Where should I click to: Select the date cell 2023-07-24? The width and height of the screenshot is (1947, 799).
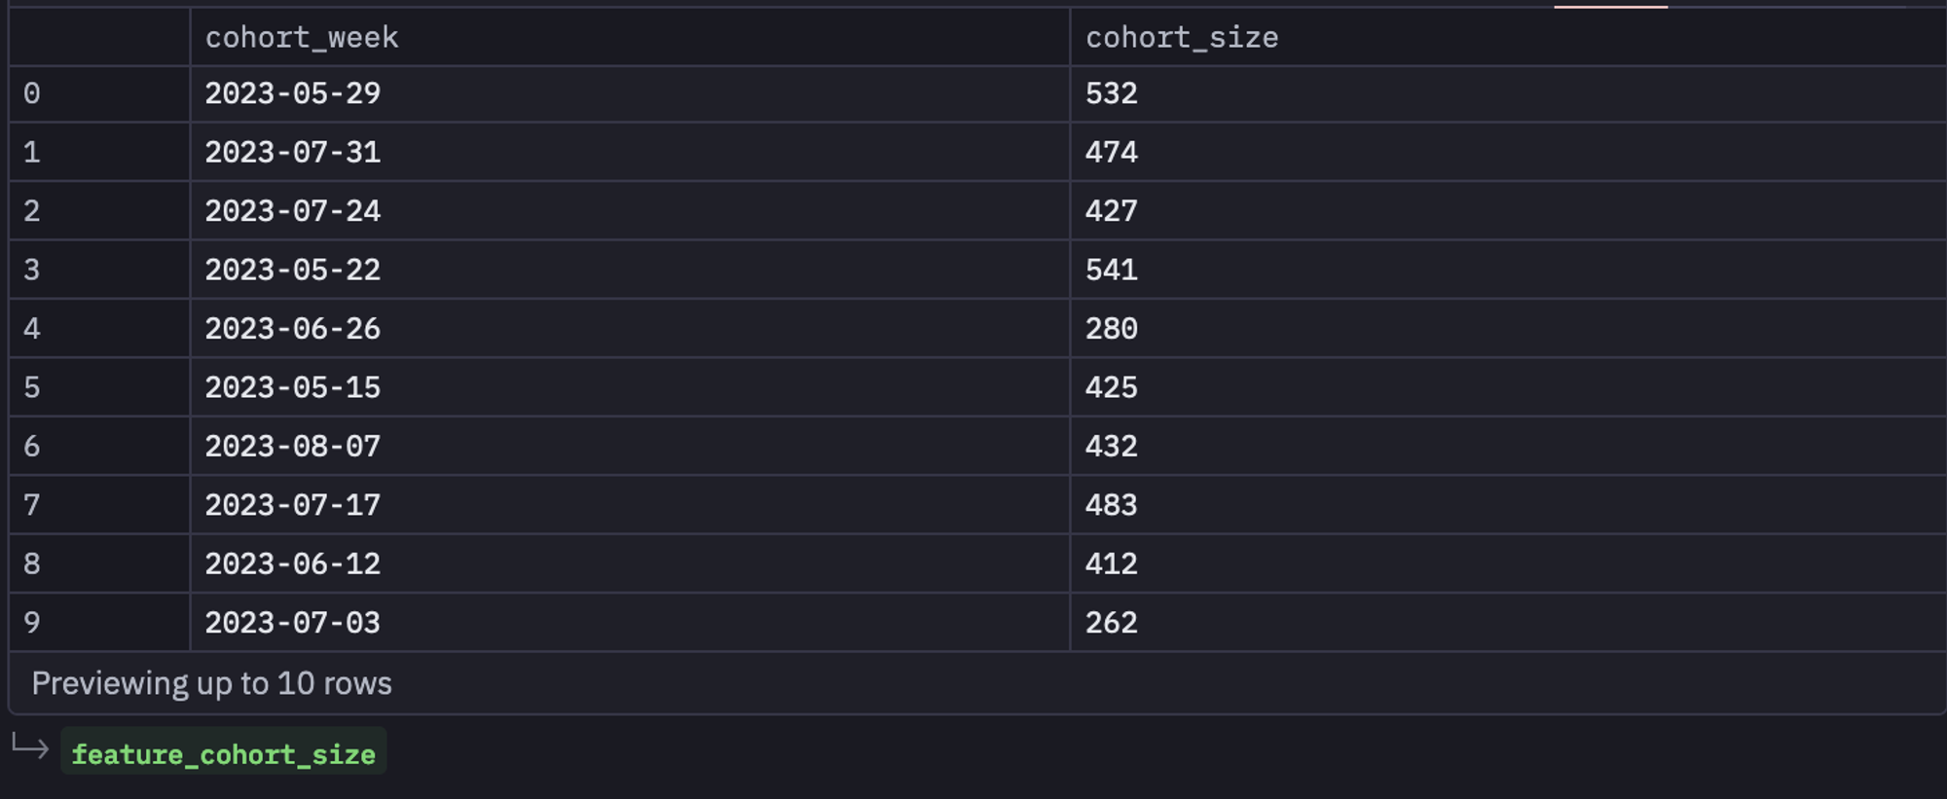click(630, 211)
